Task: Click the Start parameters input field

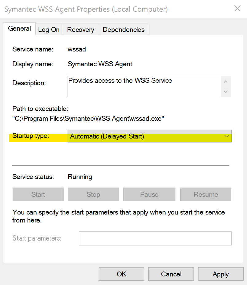Action: click(155, 238)
